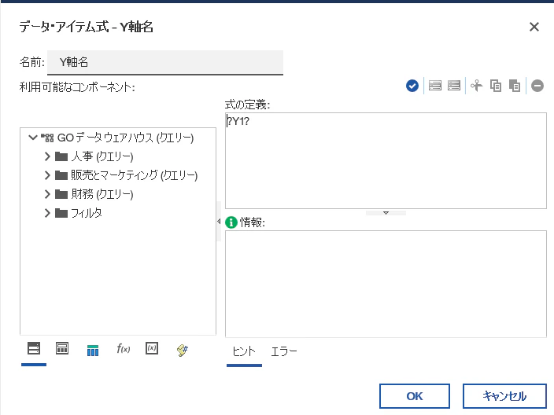Click the 販売とマーケティング folder icon
The width and height of the screenshot is (554, 415).
pyautogui.click(x=61, y=175)
